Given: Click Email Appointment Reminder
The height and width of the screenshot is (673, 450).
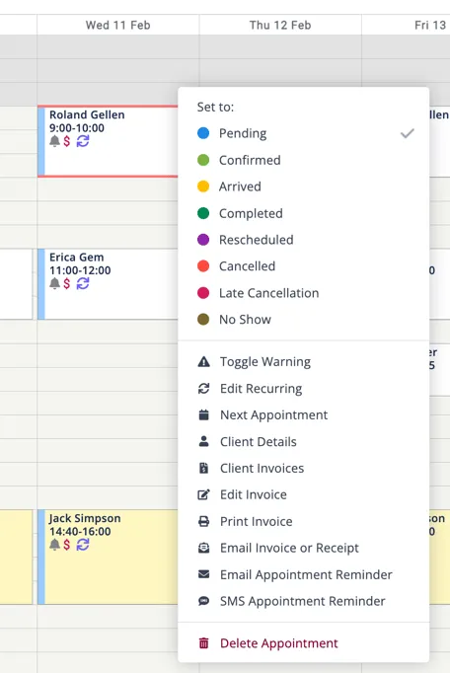Looking at the screenshot, I should (x=304, y=574).
